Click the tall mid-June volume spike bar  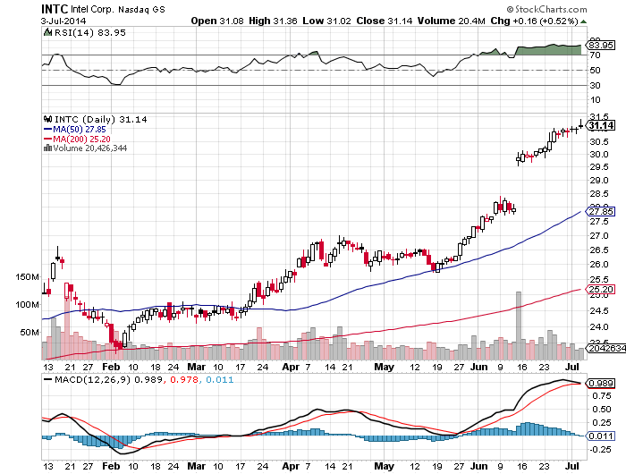pyautogui.click(x=519, y=326)
